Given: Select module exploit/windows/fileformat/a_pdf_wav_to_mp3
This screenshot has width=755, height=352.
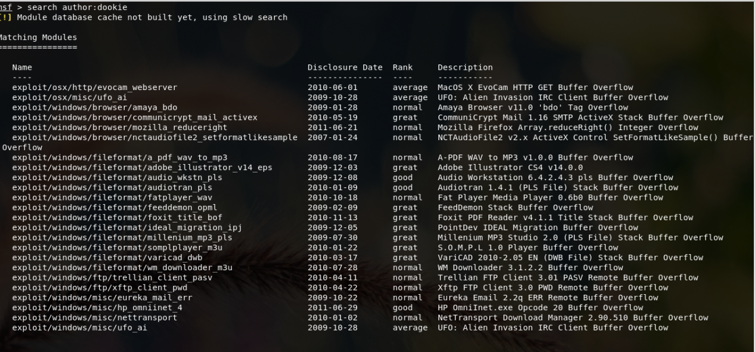Looking at the screenshot, I should pyautogui.click(x=120, y=158).
